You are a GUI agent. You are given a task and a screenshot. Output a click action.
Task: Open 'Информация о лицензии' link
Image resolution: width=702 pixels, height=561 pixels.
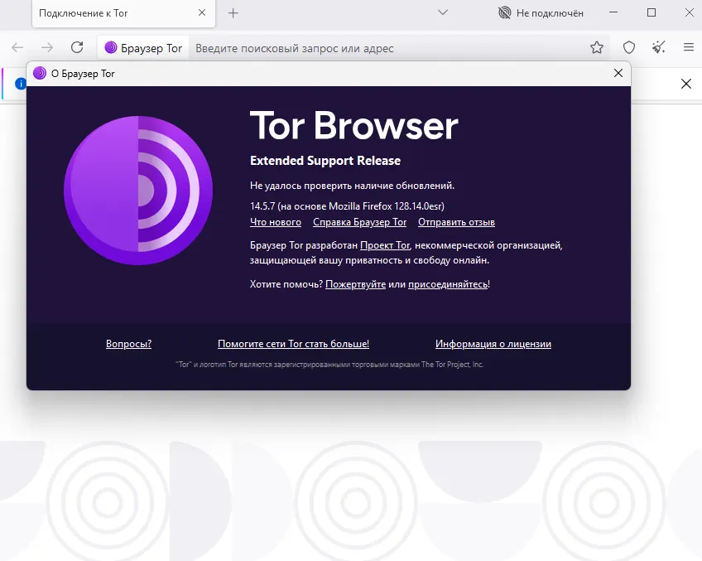pos(493,344)
